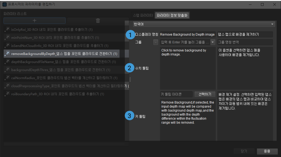Click English value tooltip text area
This screenshot has height=157, width=281.
188,68
